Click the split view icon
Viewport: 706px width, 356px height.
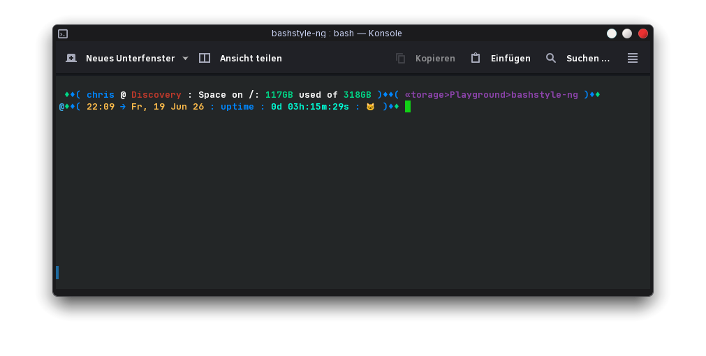tap(205, 58)
